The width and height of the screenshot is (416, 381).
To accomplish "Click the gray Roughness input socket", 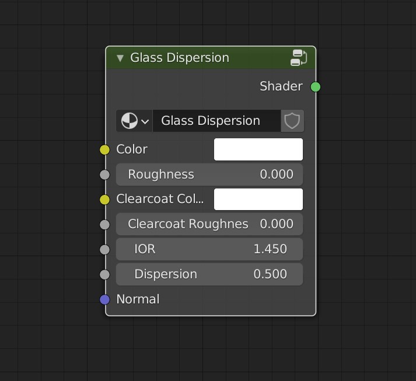I will [x=104, y=174].
